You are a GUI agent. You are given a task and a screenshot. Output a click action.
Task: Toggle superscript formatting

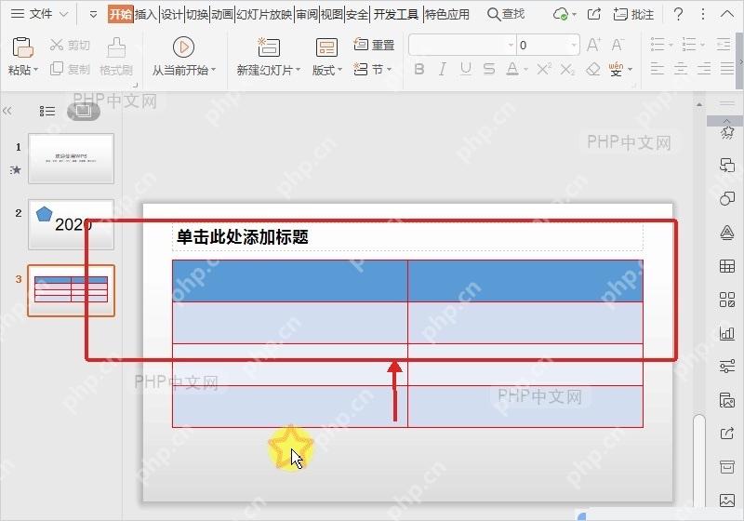(544, 69)
